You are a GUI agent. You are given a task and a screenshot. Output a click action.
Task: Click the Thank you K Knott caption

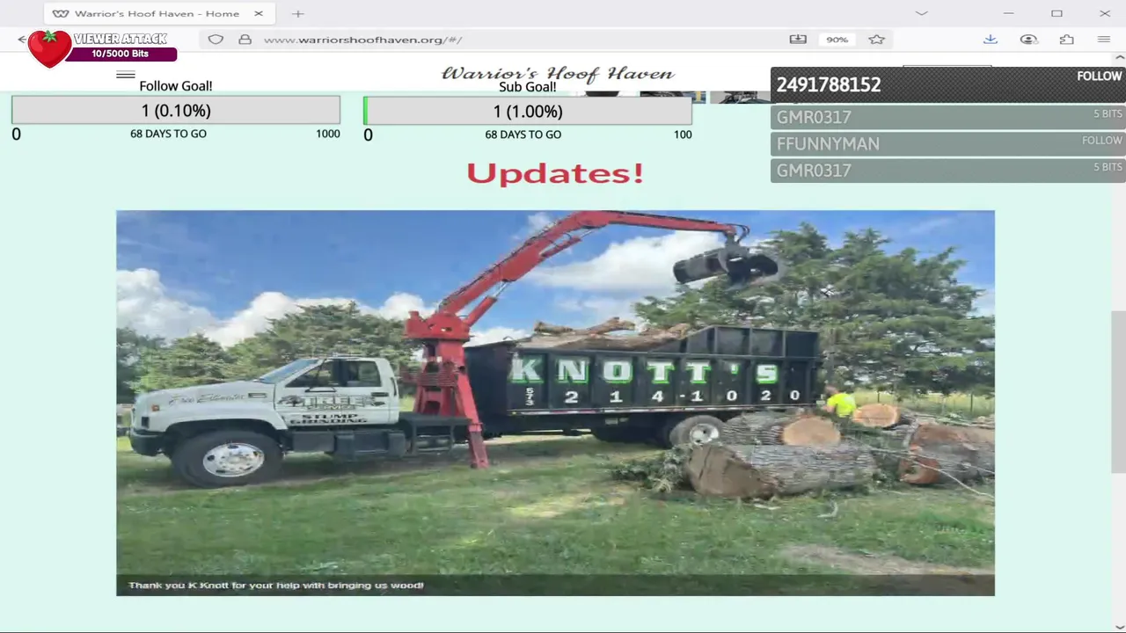click(276, 585)
